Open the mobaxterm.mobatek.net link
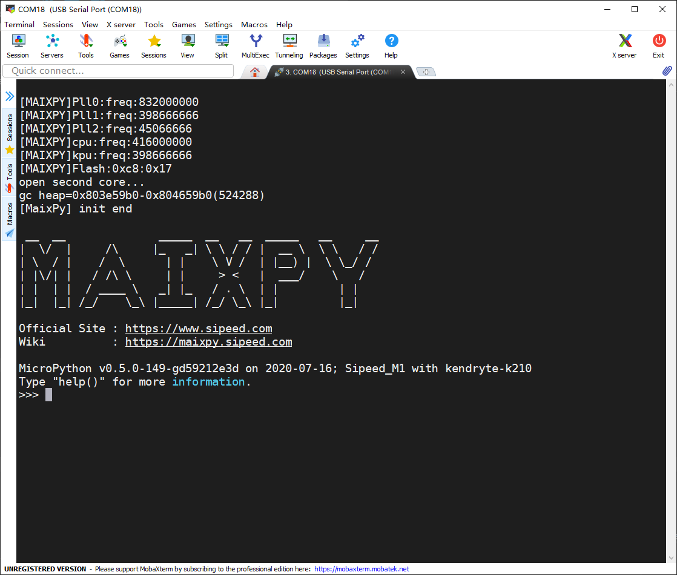677x575 pixels. coord(362,569)
